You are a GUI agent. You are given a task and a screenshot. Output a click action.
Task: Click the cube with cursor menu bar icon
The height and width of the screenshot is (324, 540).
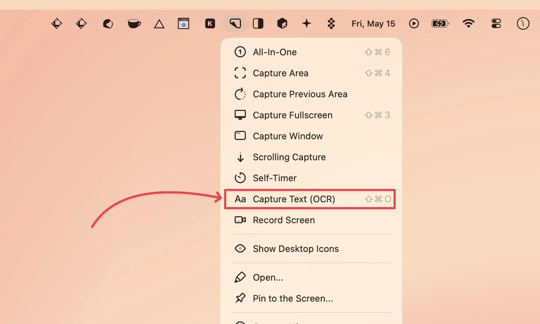click(282, 23)
